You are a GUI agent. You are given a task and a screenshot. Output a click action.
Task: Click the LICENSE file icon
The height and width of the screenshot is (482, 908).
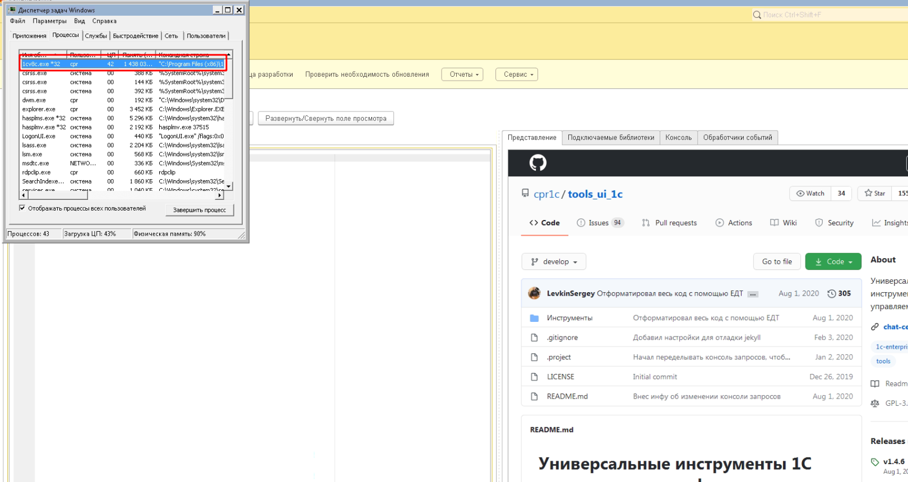click(534, 377)
